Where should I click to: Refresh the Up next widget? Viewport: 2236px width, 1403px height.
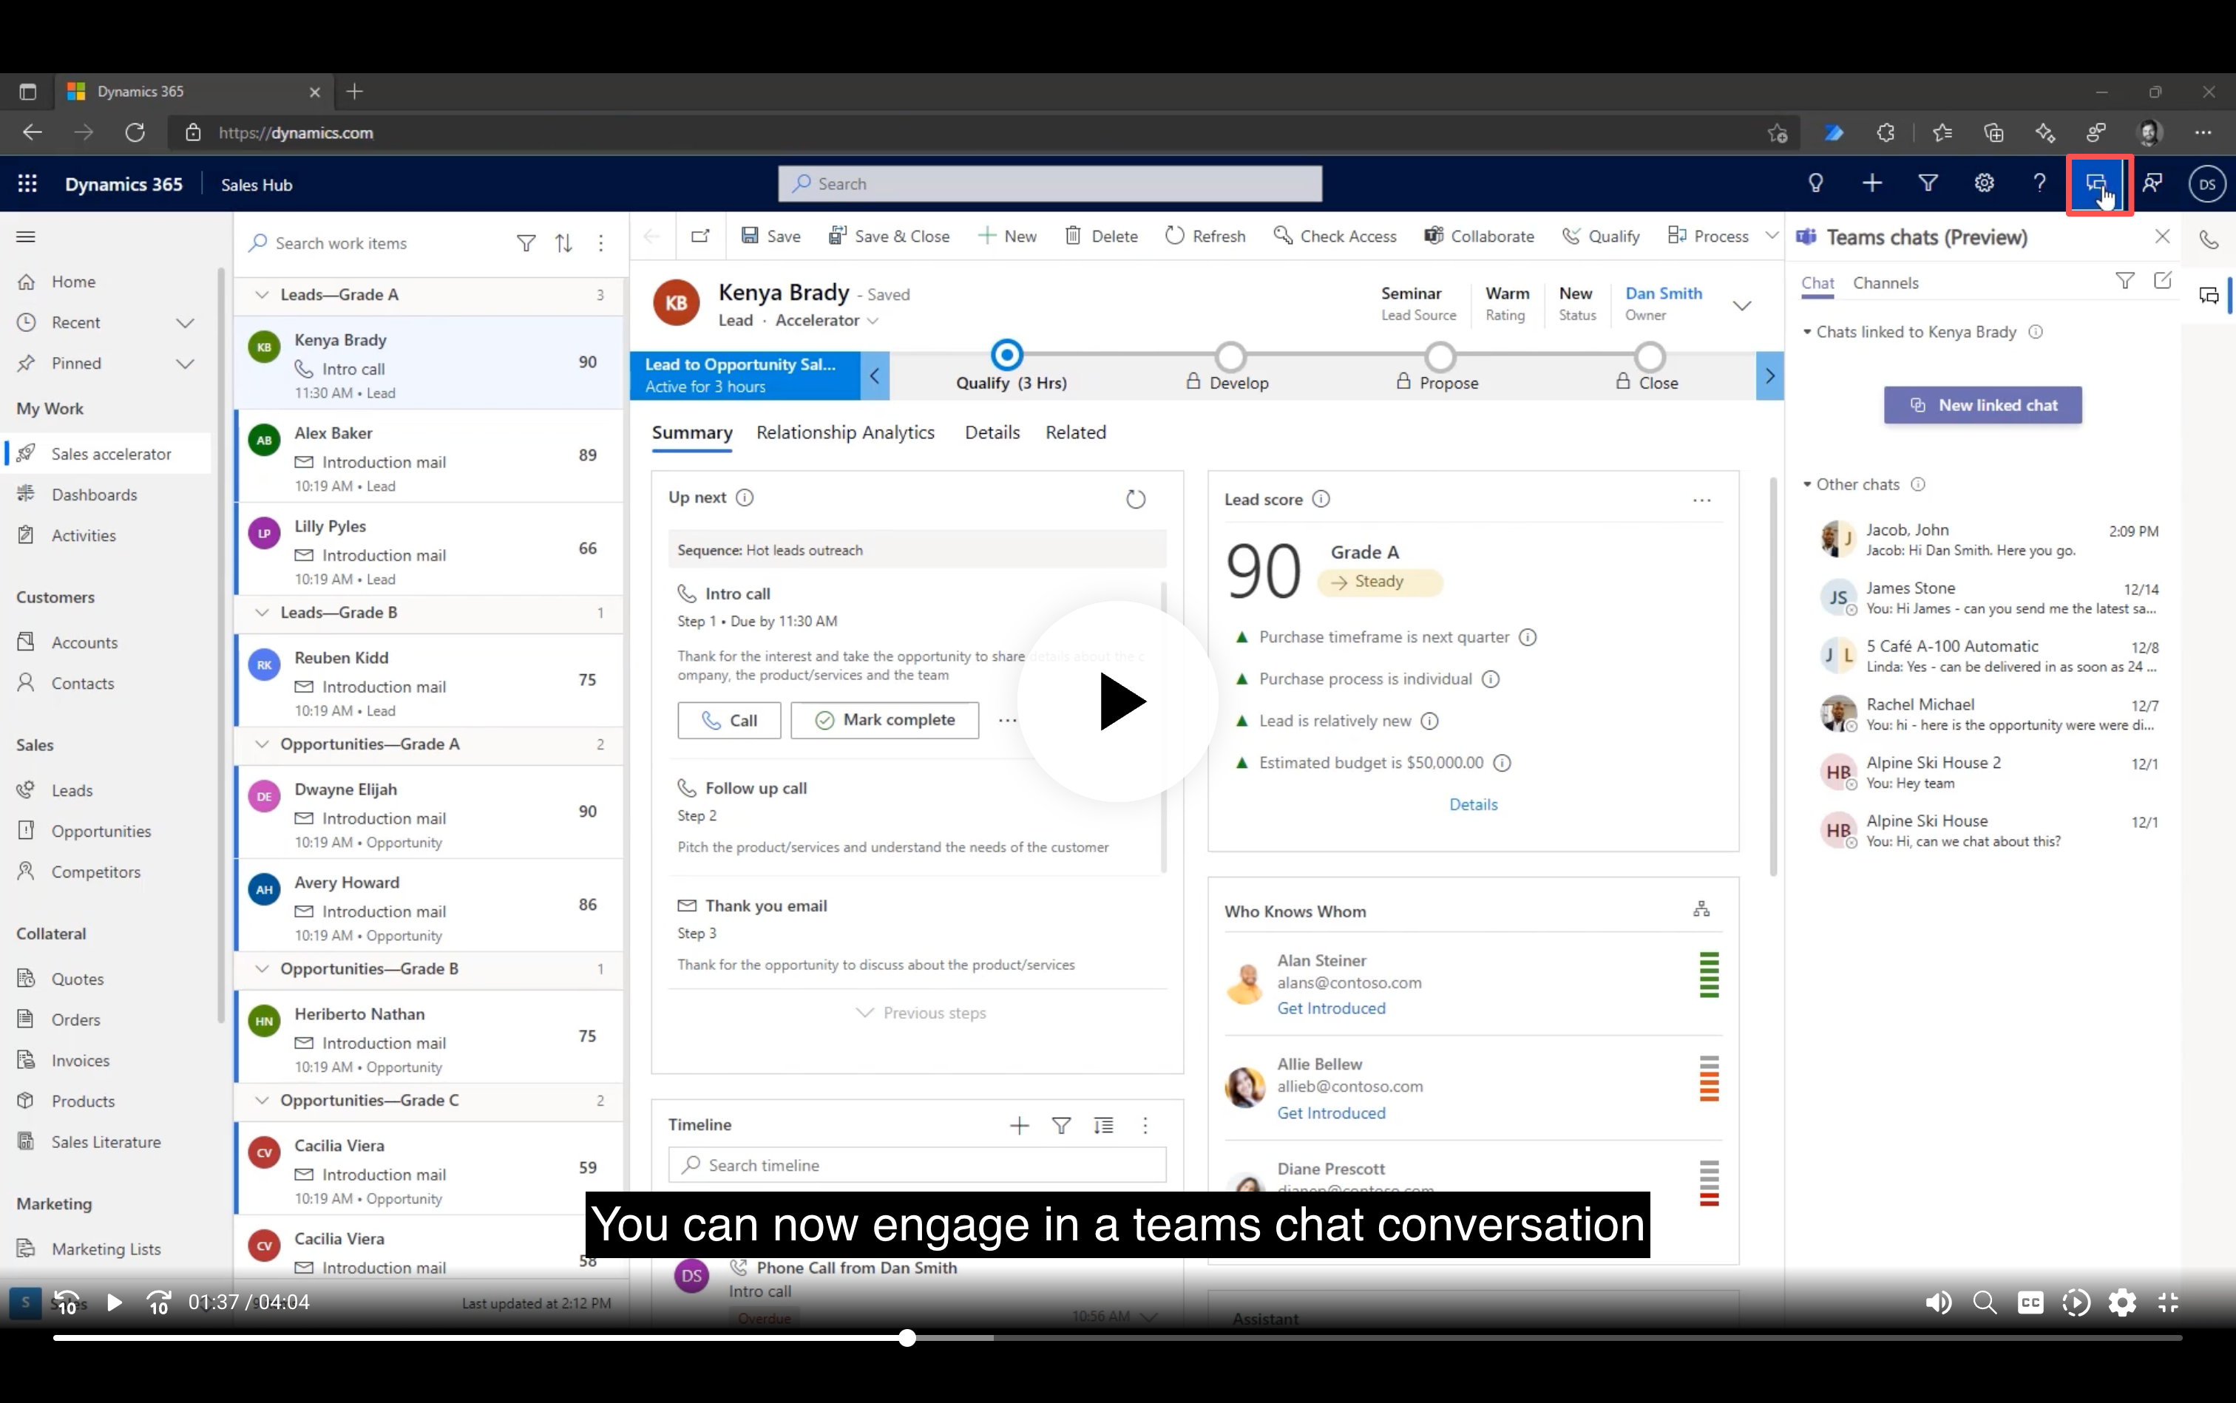click(1135, 499)
